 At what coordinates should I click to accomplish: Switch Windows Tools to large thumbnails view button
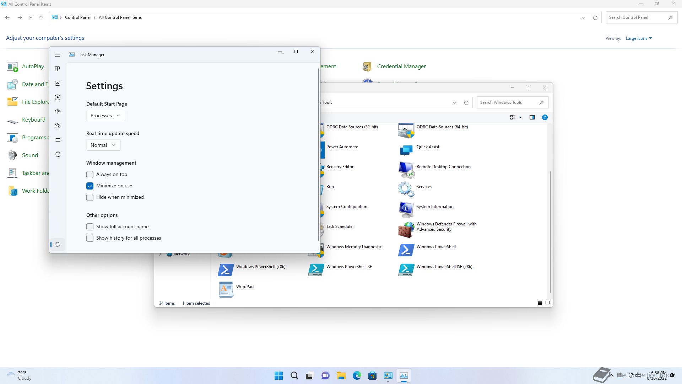click(x=548, y=303)
